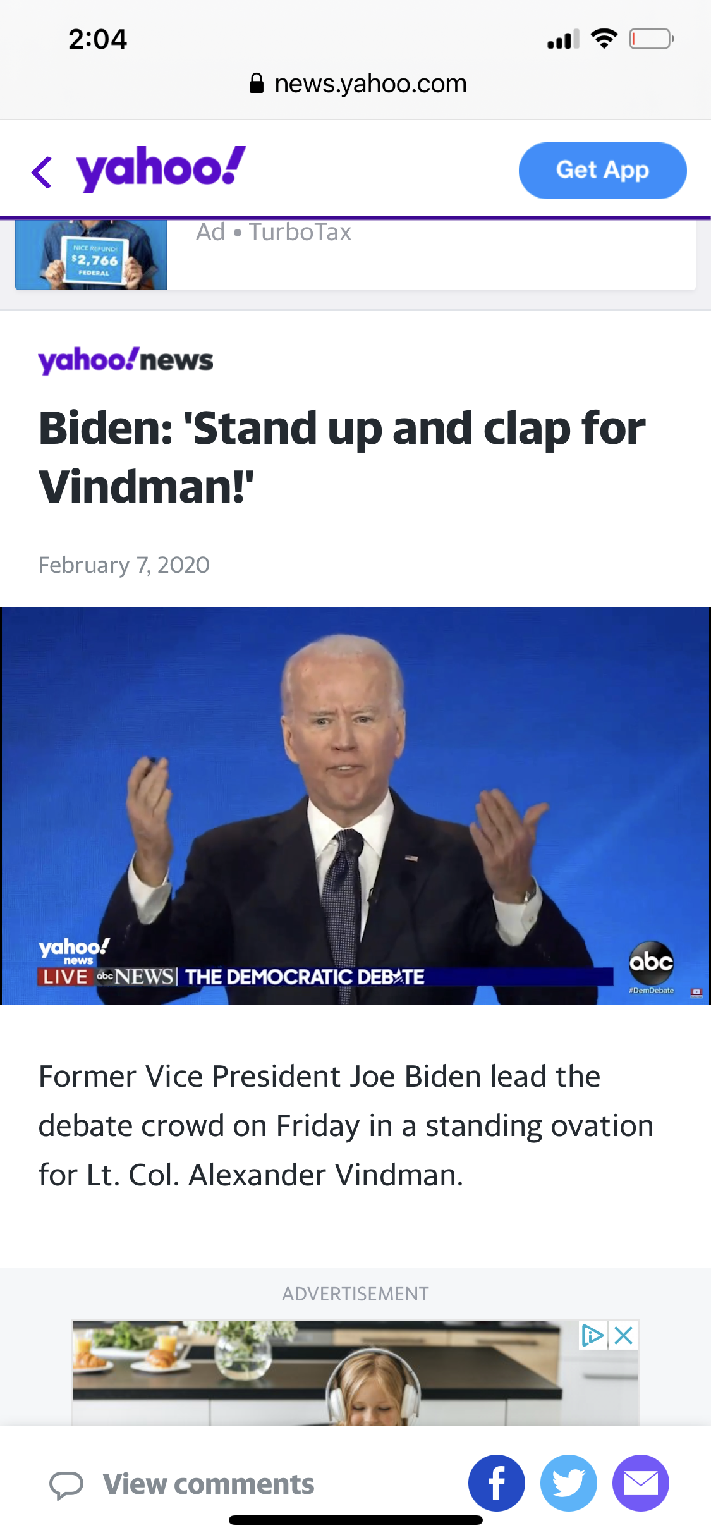Play the Biden debate video
The height and width of the screenshot is (1540, 711).
[355, 805]
